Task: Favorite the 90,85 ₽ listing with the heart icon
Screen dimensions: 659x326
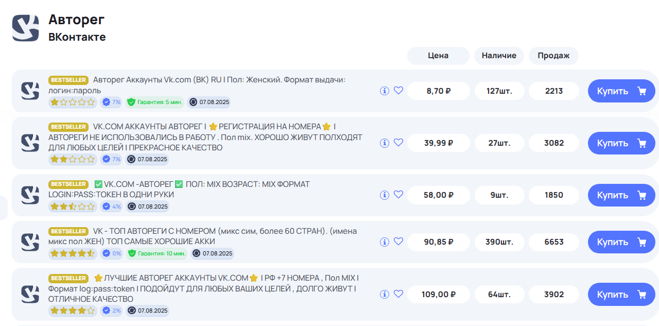Action: (398, 242)
